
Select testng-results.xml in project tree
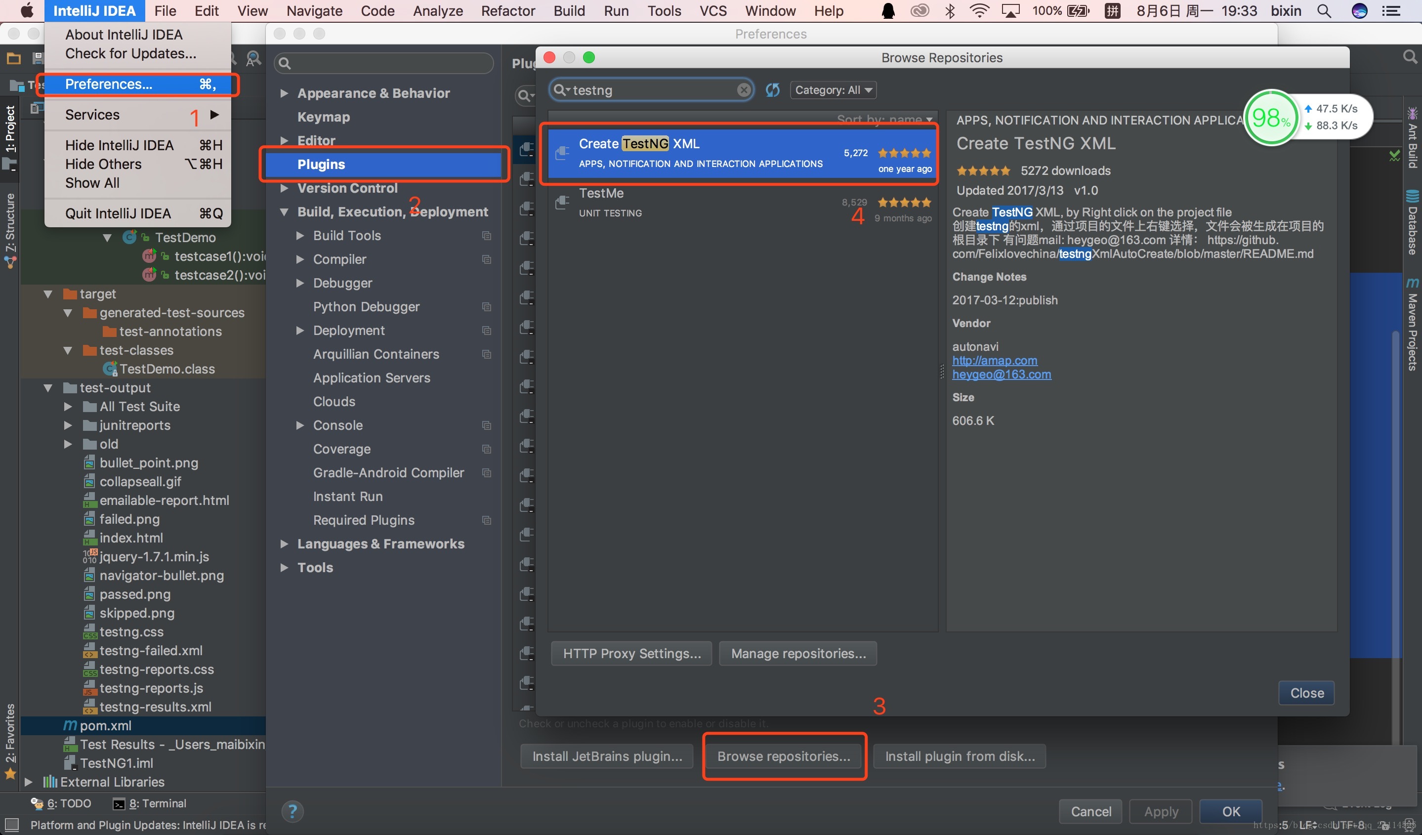(147, 707)
